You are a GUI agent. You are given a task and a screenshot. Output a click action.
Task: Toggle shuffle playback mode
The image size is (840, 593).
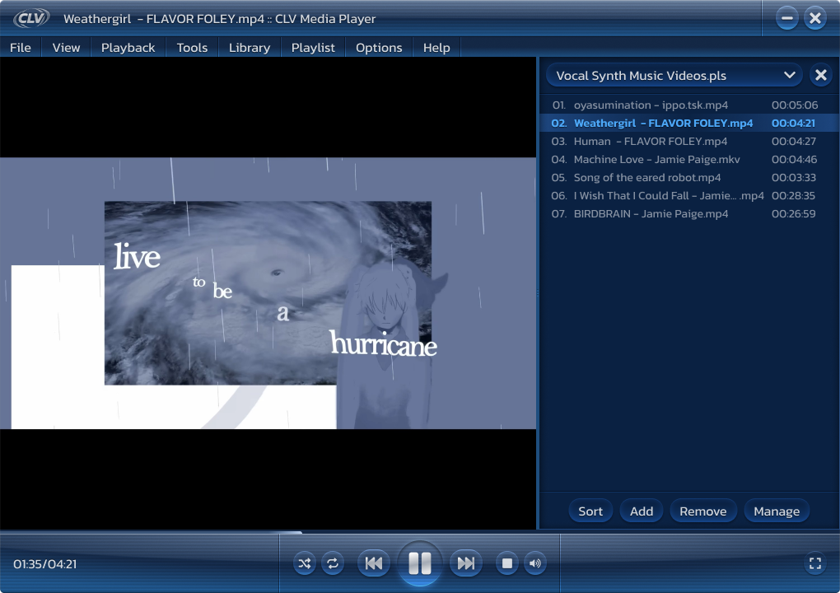point(305,563)
